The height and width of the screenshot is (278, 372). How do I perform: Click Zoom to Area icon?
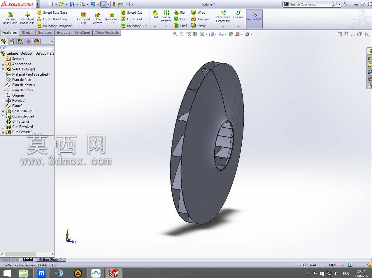[x=182, y=34]
